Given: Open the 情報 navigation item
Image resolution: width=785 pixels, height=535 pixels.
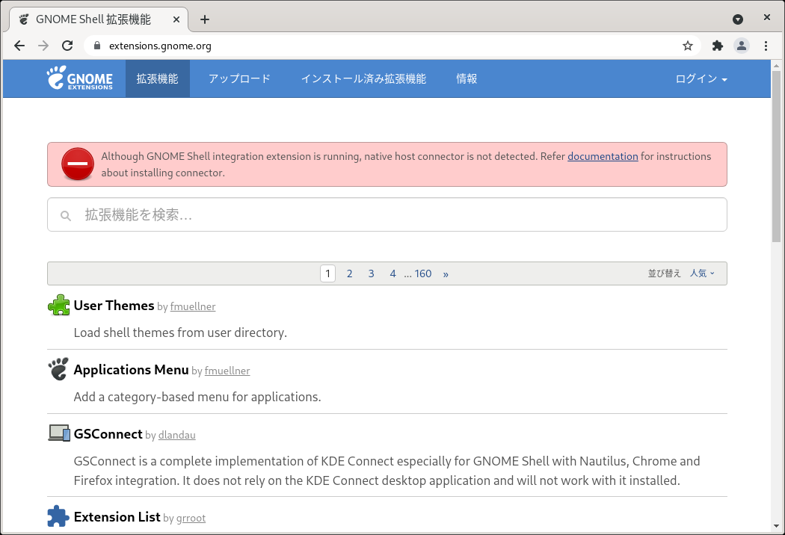Looking at the screenshot, I should (x=467, y=78).
